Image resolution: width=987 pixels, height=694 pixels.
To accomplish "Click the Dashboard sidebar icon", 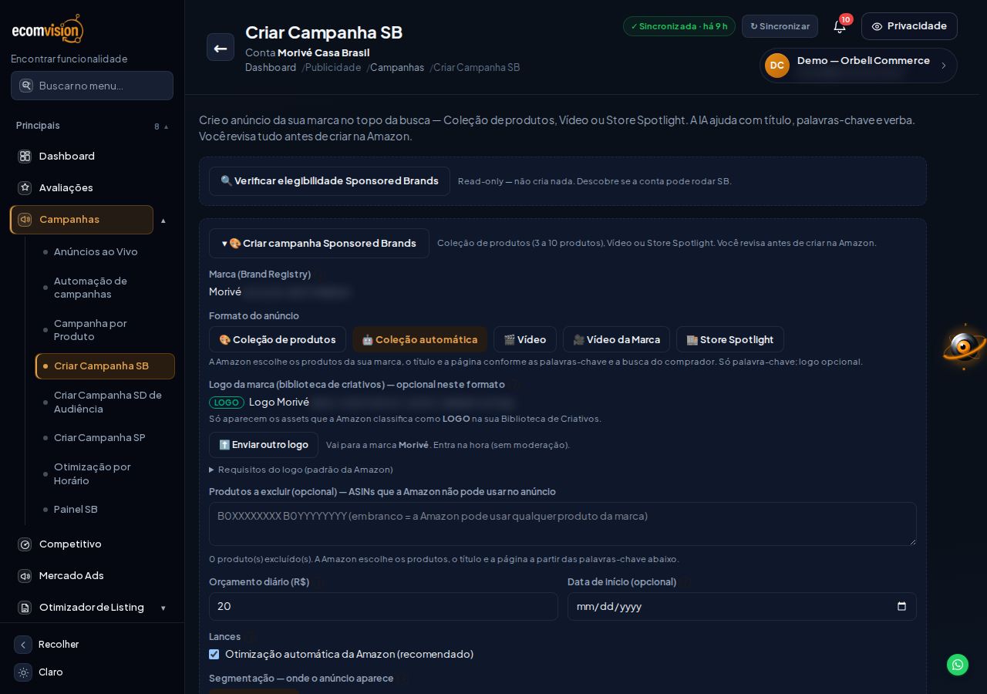I will tap(25, 157).
